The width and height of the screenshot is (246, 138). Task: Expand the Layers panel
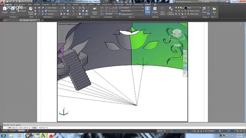coord(184,17)
